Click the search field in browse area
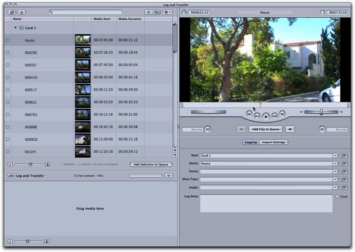Viewport: 355px width, 252px height. point(86,12)
